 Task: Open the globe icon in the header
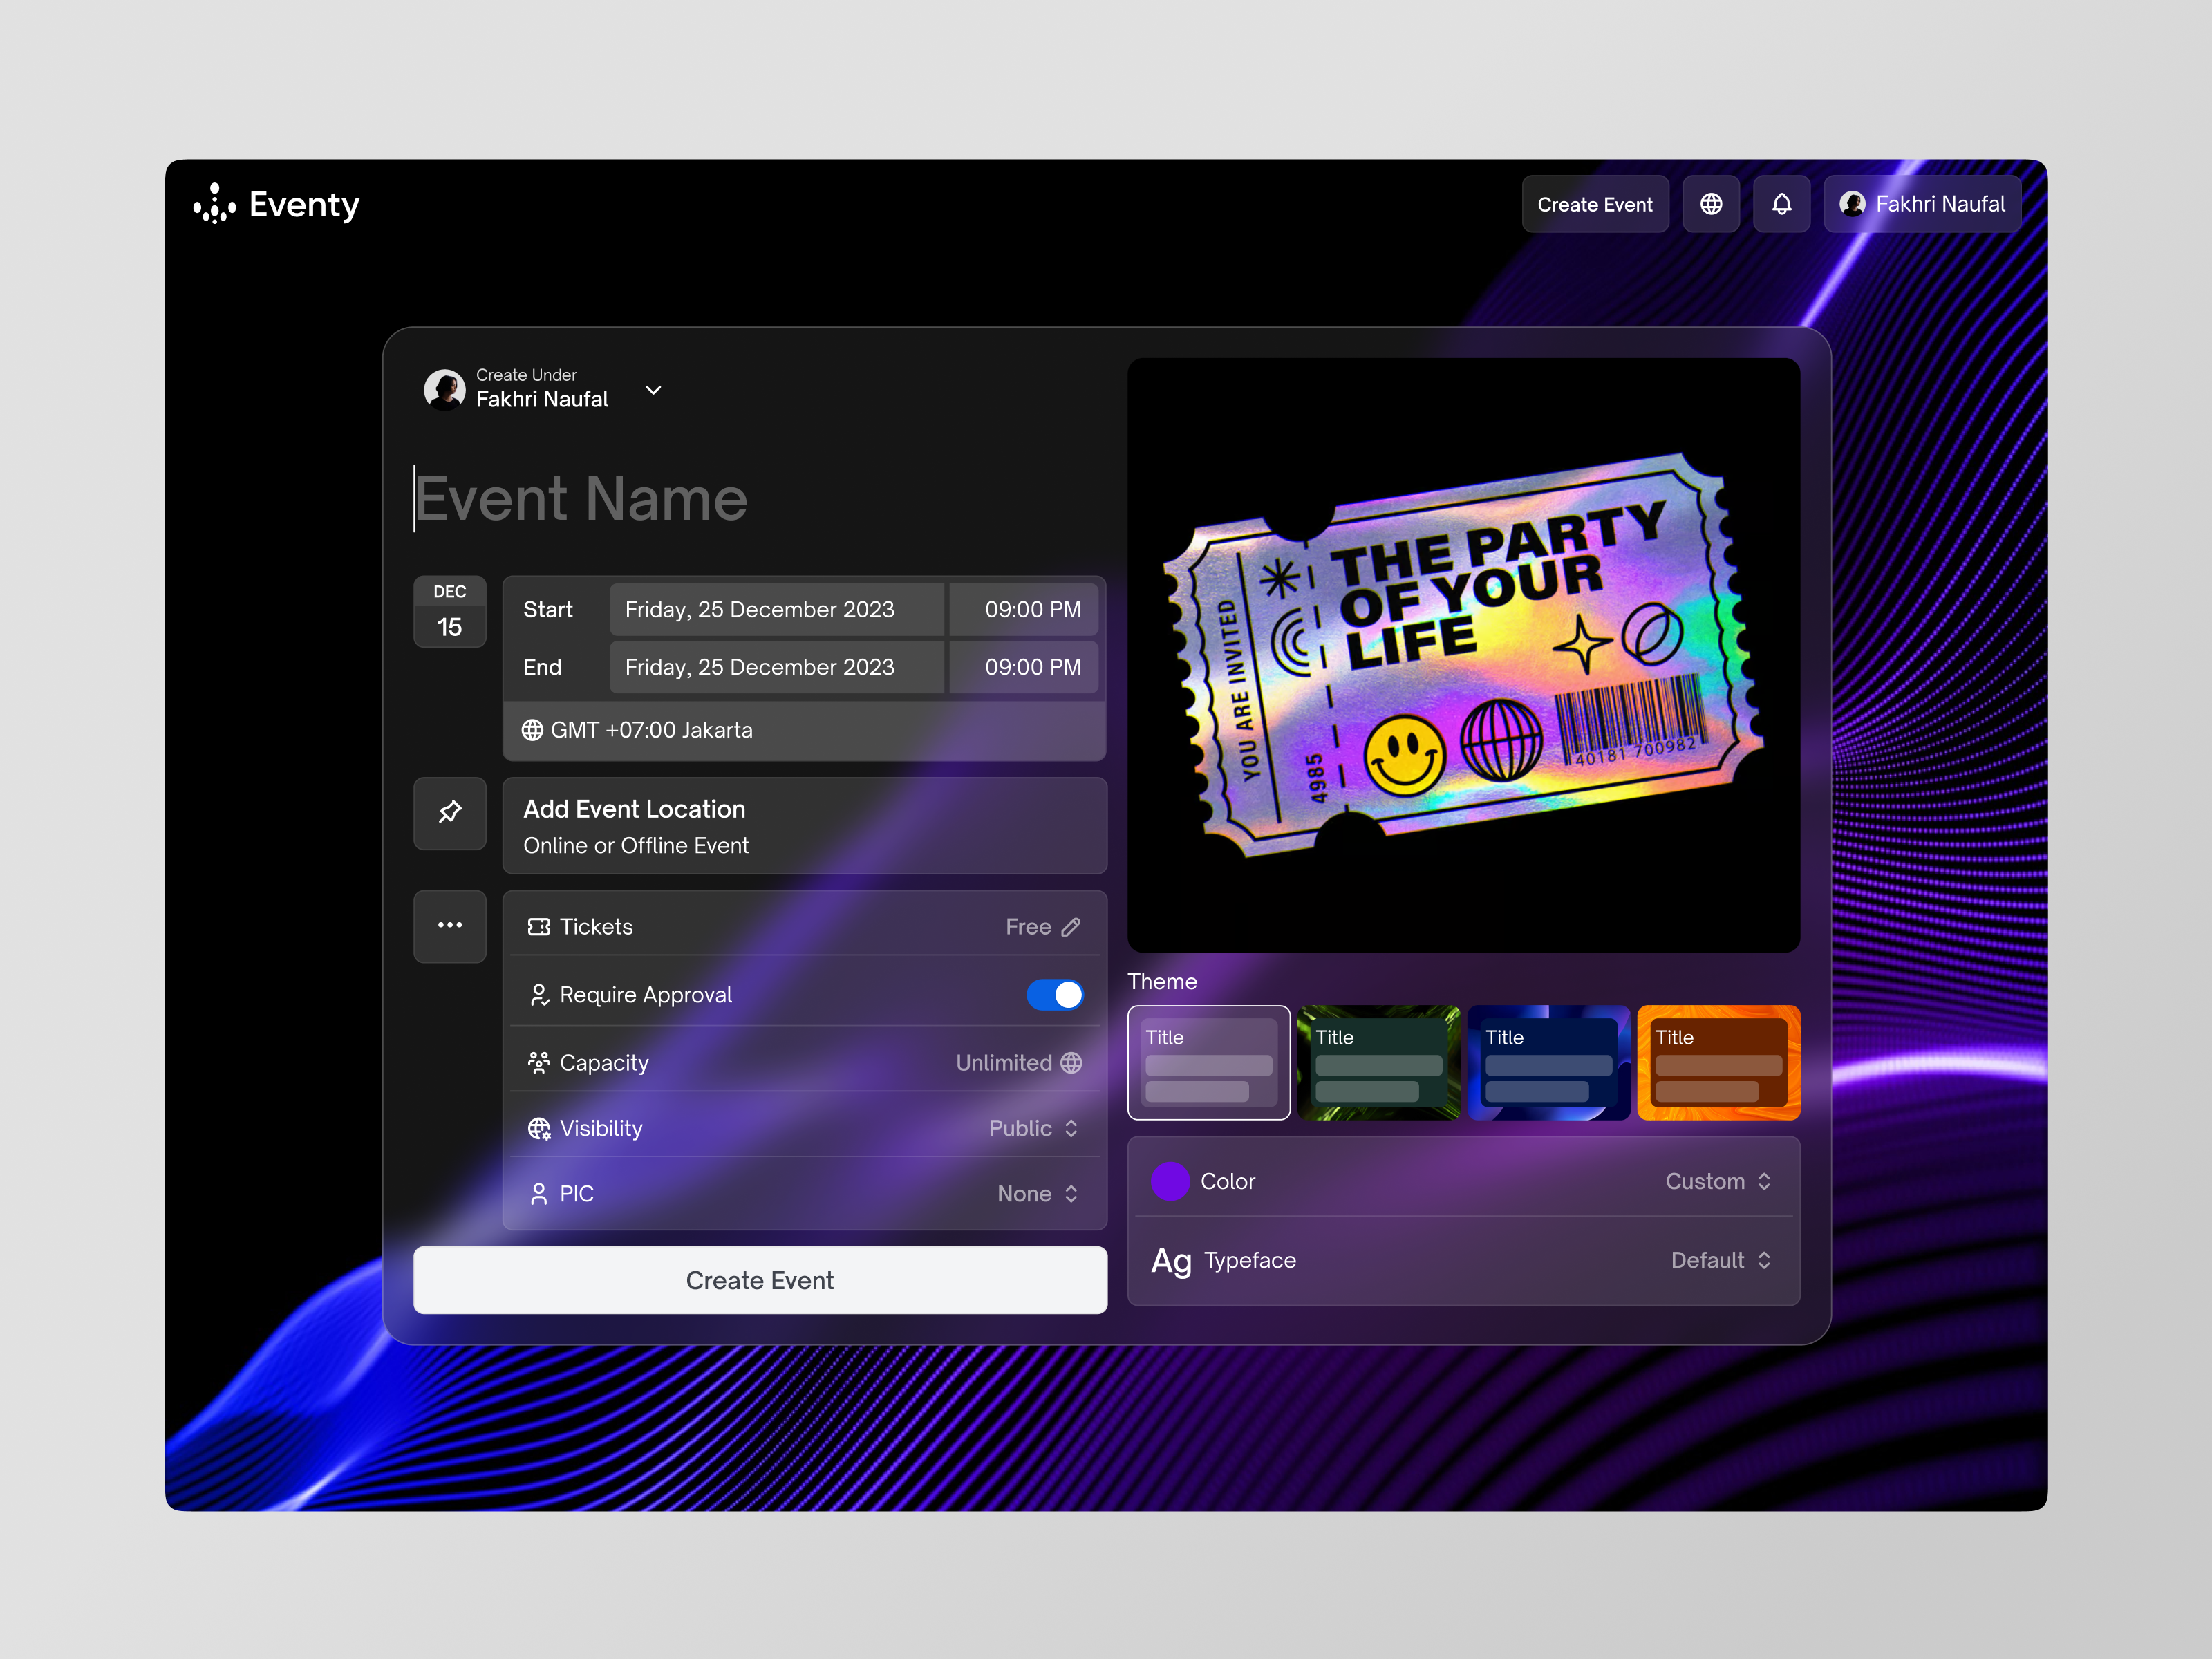click(x=1712, y=204)
